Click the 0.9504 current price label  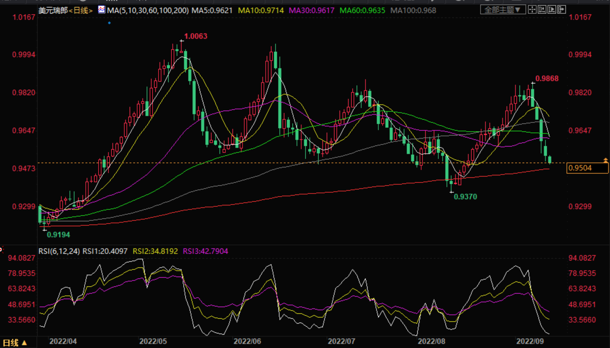(x=587, y=168)
